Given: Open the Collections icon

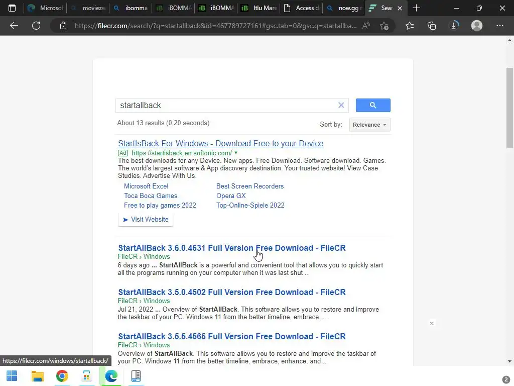Looking at the screenshot, I should tap(432, 26).
